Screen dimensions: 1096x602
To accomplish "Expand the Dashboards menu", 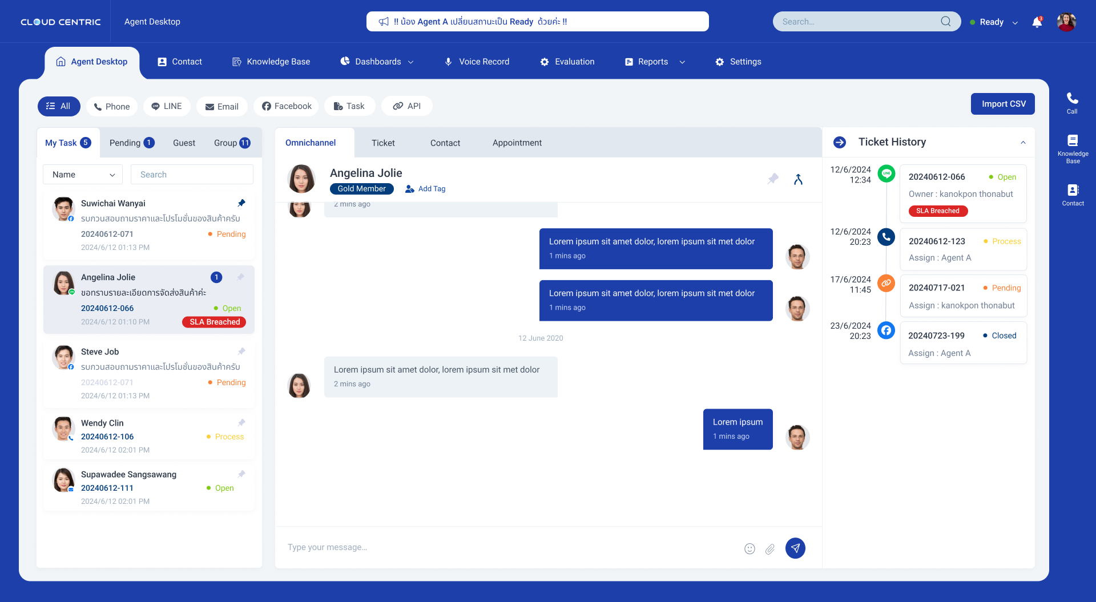I will click(377, 62).
